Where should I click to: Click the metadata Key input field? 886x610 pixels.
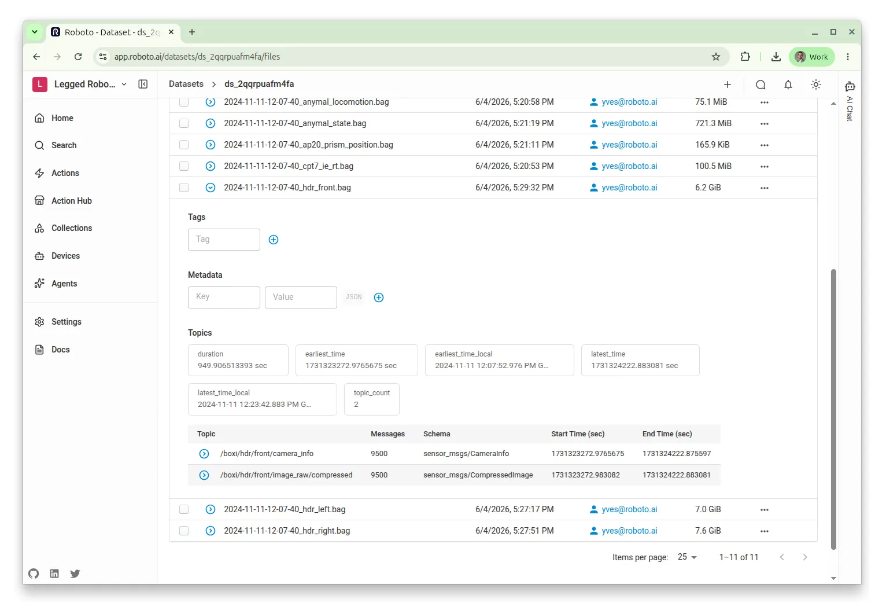(224, 297)
